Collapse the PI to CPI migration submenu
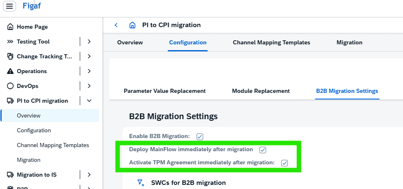 89,101
